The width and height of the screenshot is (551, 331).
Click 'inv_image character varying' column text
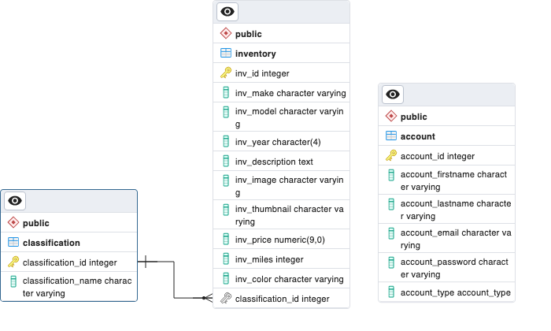[289, 186]
